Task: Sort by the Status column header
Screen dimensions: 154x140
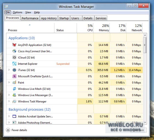Action: tap(65, 28)
